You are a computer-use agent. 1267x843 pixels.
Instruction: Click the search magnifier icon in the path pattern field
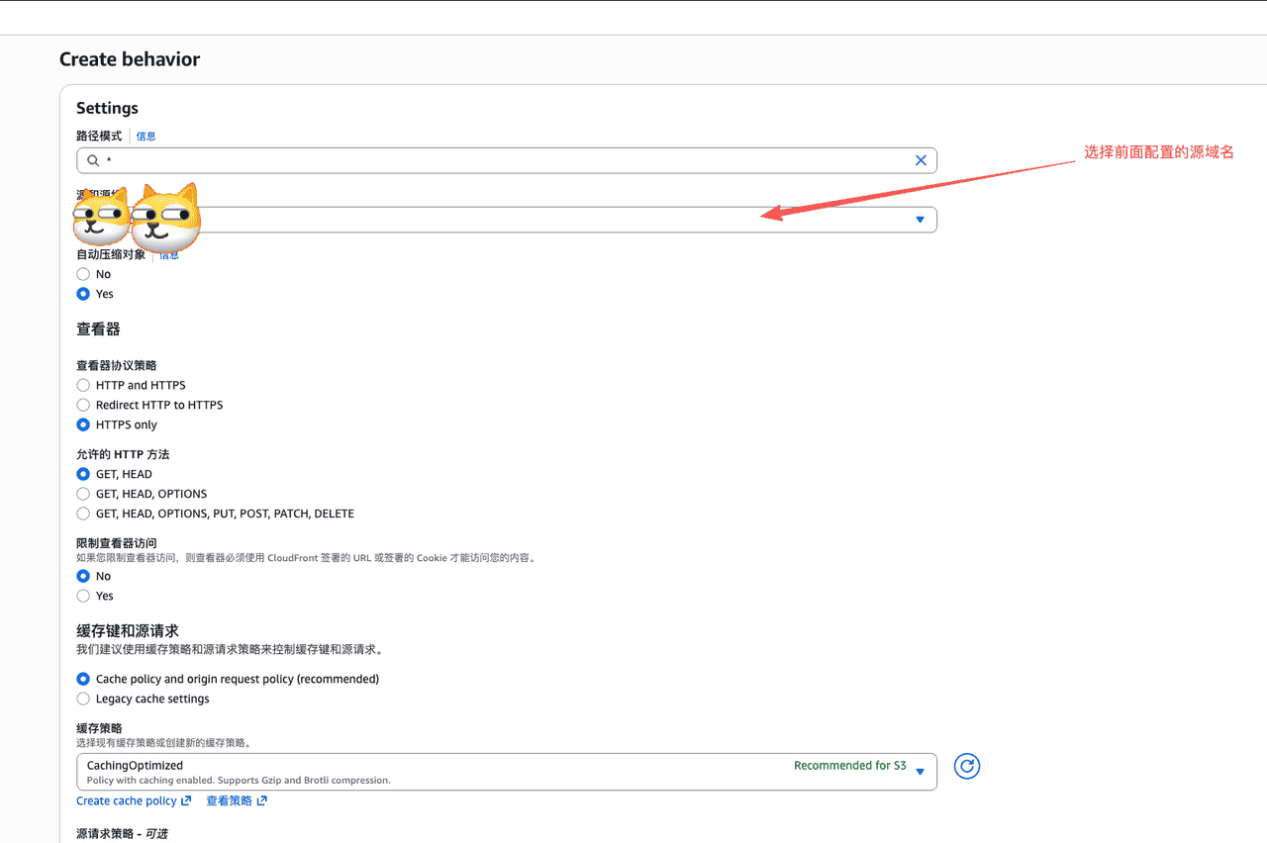[91, 159]
